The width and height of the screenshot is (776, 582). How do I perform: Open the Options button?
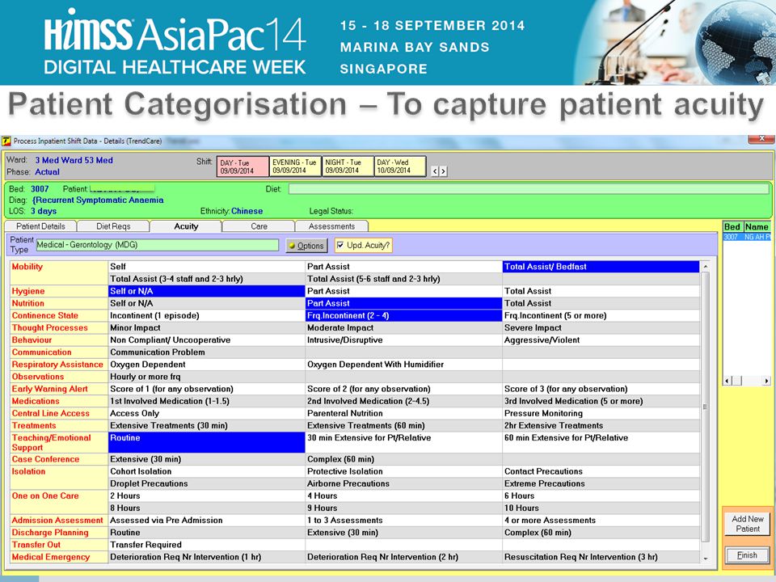coord(307,246)
